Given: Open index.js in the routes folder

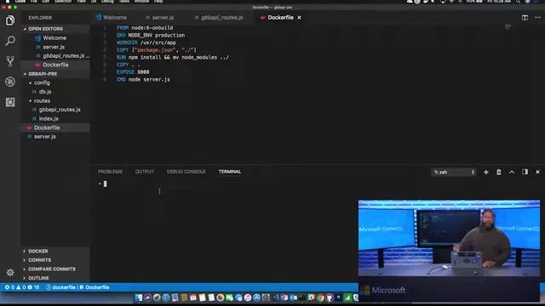Looking at the screenshot, I should 49,119.
